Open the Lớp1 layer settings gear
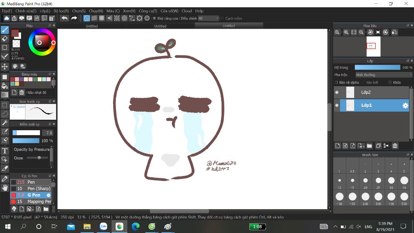Image resolution: width=414 pixels, height=233 pixels. point(405,106)
